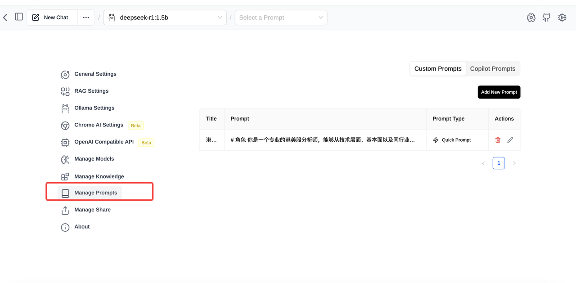576x283 pixels.
Task: Edit the prompt using the pencil icon
Action: 510,140
